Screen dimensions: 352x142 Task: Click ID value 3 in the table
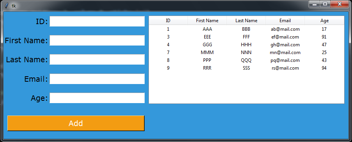(168, 37)
